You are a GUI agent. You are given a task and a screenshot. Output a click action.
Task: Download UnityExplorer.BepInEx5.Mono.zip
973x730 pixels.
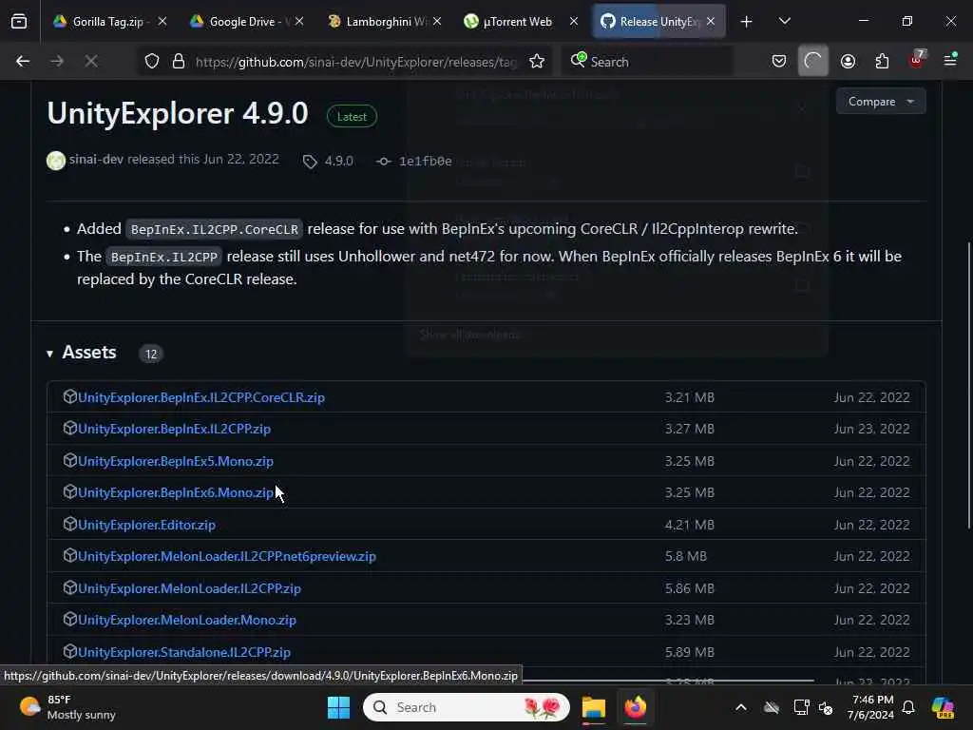(176, 461)
